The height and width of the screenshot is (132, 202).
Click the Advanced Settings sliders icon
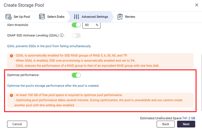[x=76, y=17]
